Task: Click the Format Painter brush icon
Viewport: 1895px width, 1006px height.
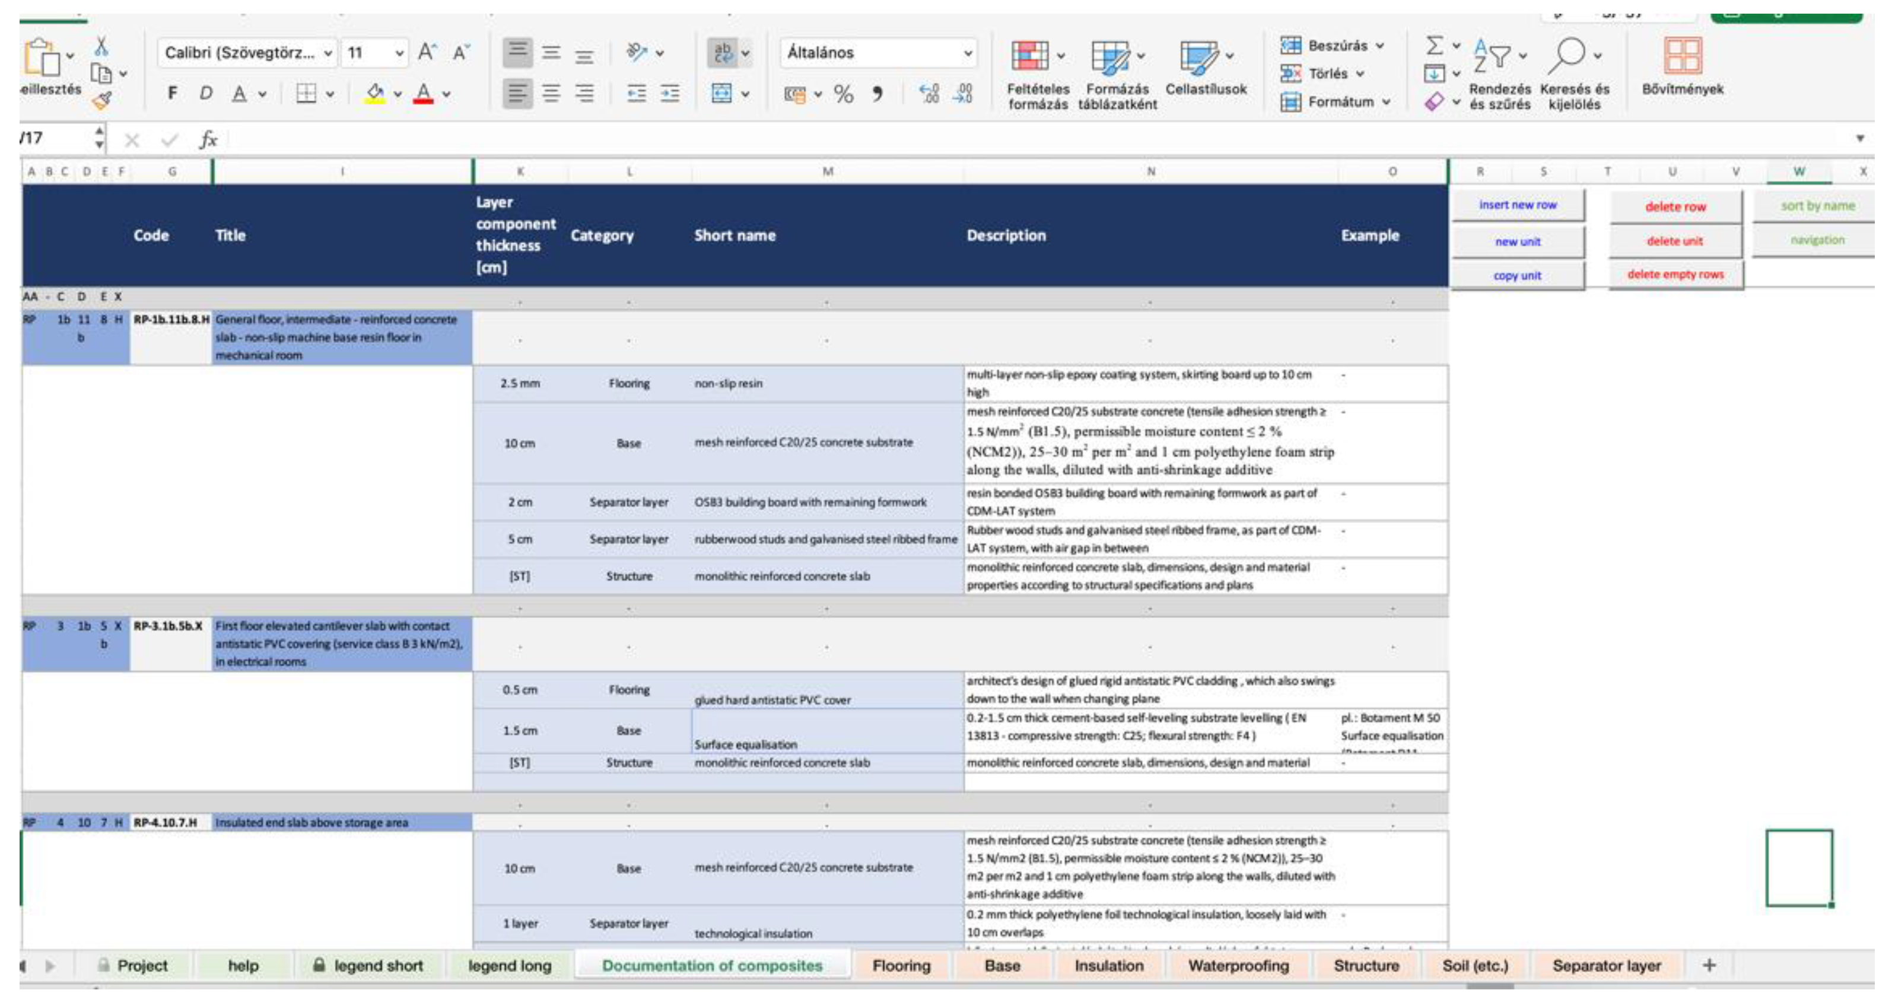Action: pos(102,100)
